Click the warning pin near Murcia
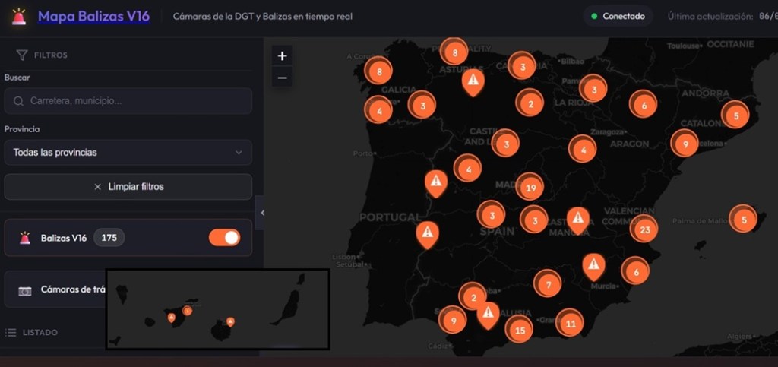Viewport: 778px width, 367px height. click(x=593, y=264)
